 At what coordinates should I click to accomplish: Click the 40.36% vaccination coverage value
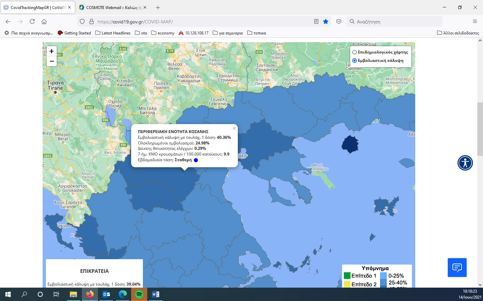pos(224,137)
